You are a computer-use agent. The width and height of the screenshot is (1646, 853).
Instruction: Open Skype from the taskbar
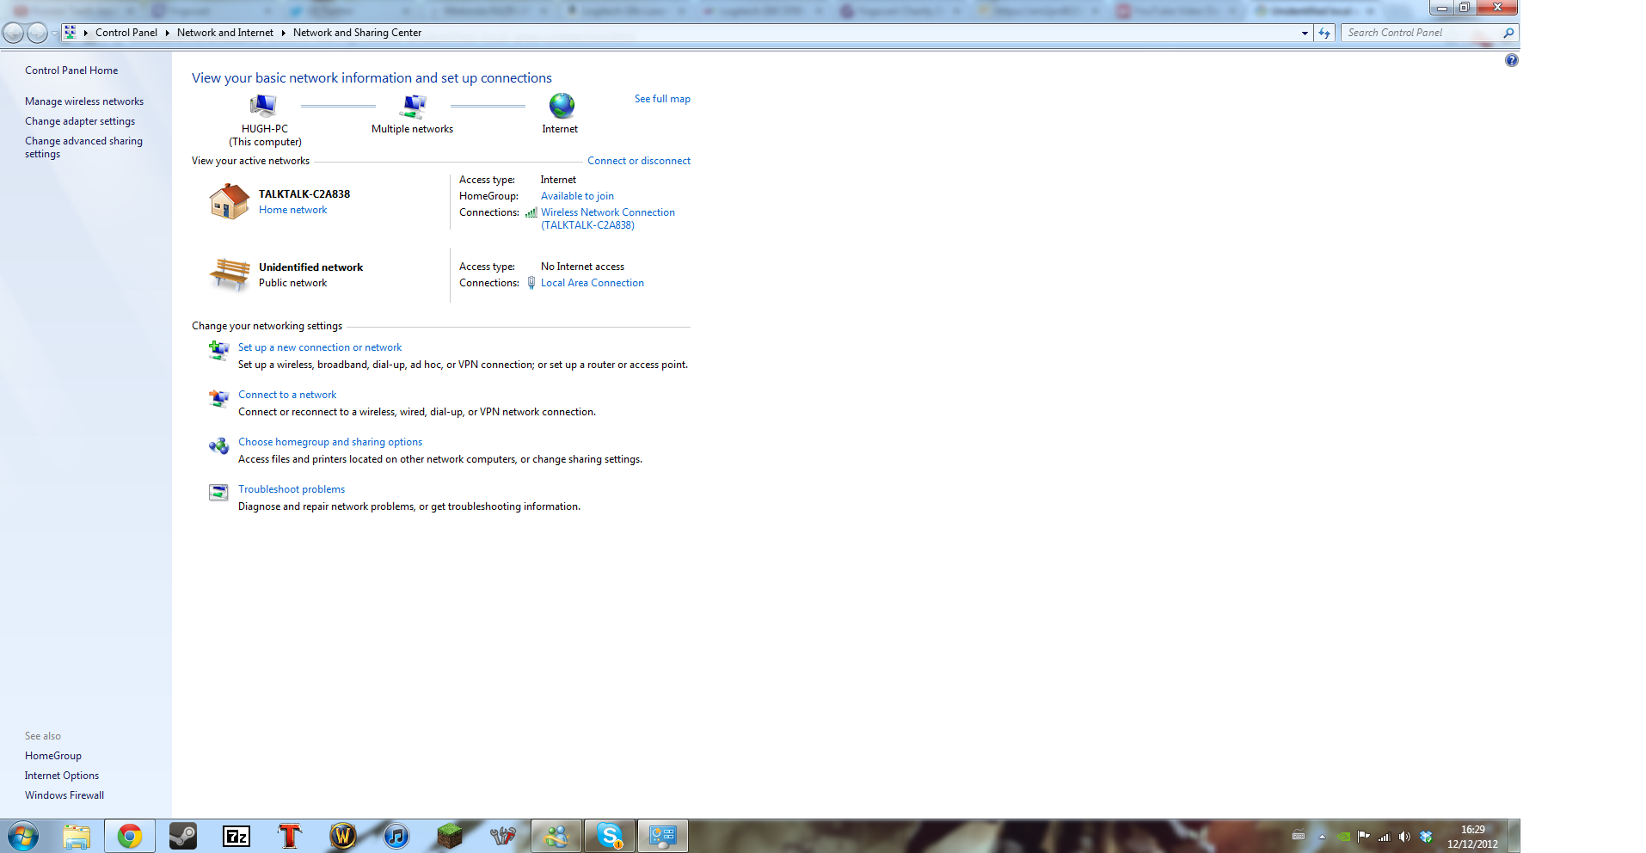point(610,836)
